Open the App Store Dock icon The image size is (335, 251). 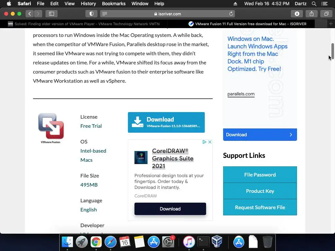click(x=154, y=242)
